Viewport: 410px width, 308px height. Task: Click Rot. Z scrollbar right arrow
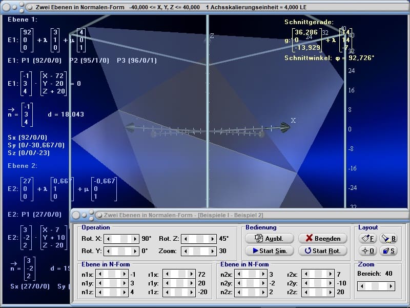(212, 239)
